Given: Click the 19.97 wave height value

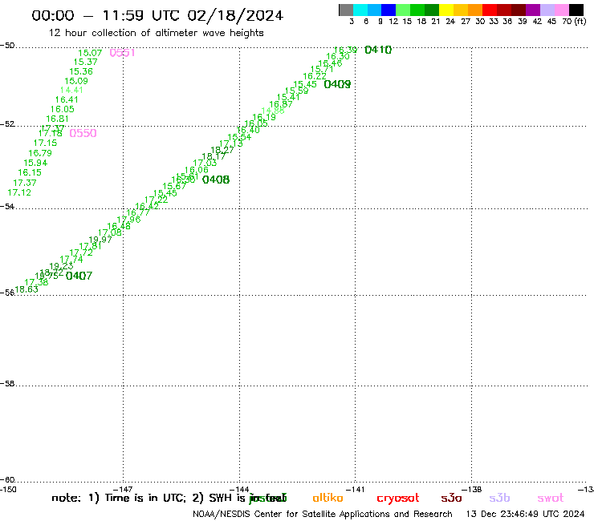Looking at the screenshot, I should [x=100, y=240].
